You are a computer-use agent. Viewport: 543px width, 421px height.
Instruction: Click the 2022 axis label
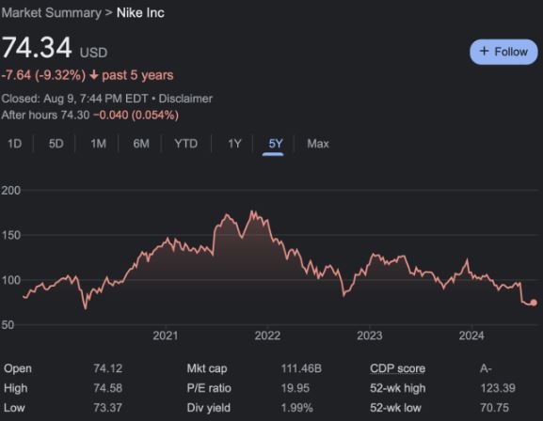click(267, 335)
